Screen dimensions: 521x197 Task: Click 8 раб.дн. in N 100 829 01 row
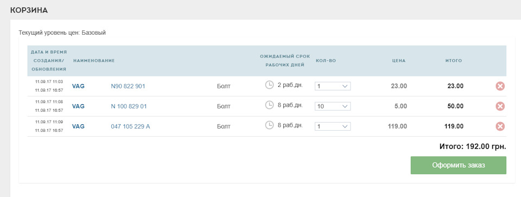point(290,105)
